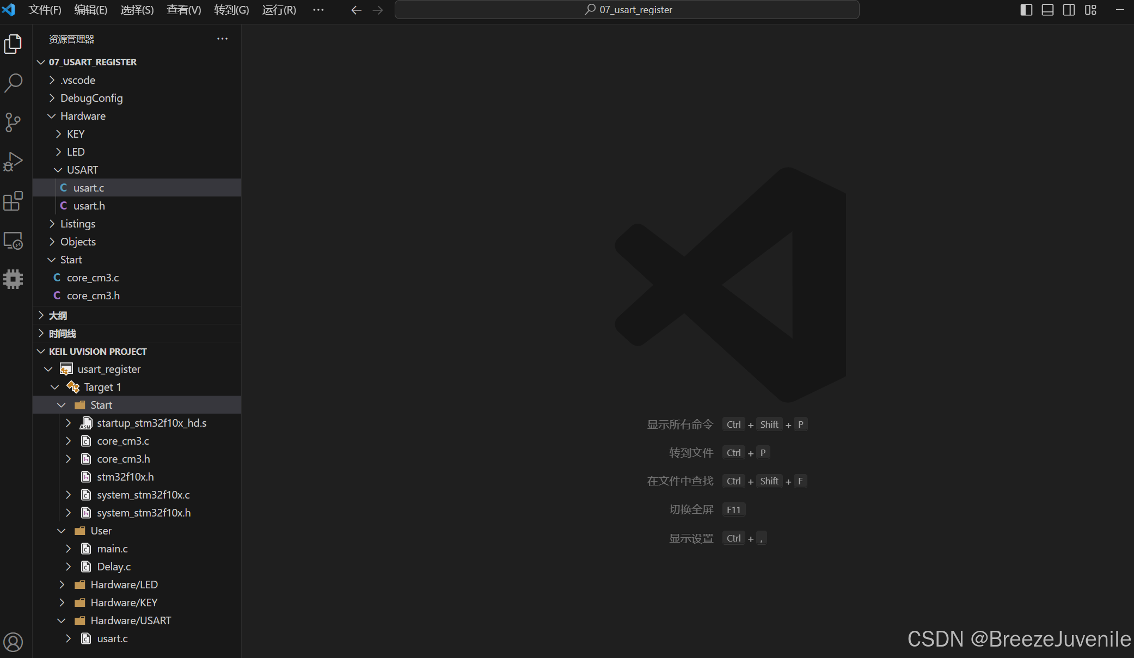Image resolution: width=1134 pixels, height=658 pixels.
Task: Click the Target 1 icon
Action: click(x=73, y=387)
